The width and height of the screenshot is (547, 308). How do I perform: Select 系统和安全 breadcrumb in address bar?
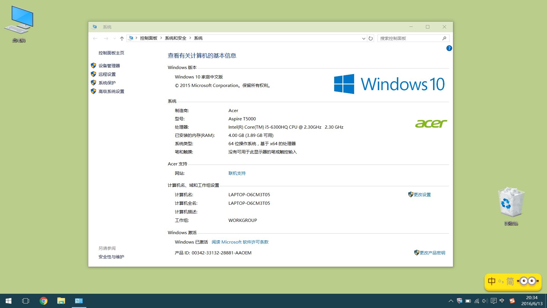tap(175, 38)
